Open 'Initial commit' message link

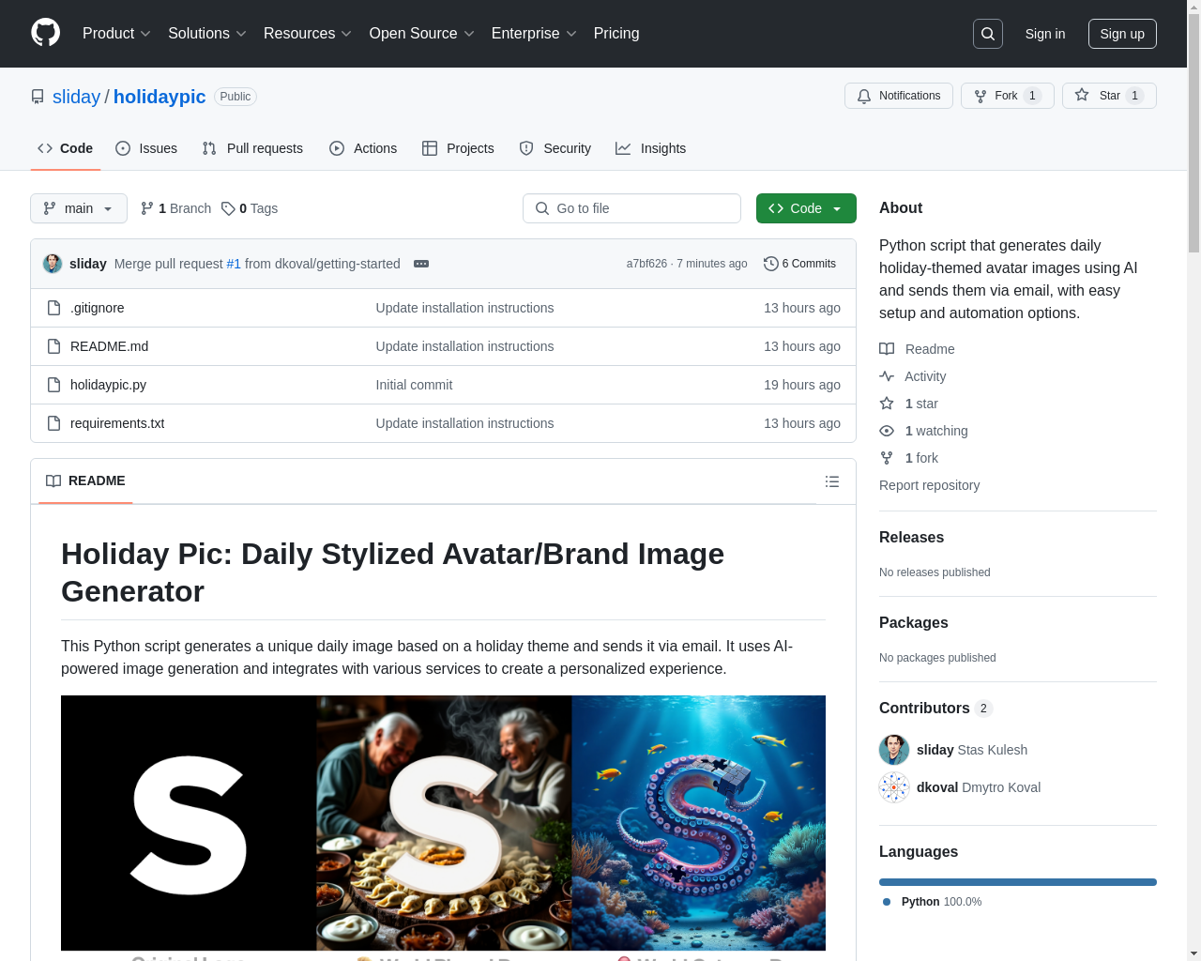(x=414, y=385)
